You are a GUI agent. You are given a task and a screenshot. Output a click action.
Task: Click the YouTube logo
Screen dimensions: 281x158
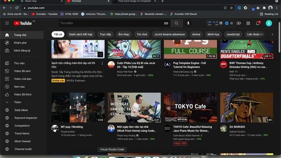(x=23, y=23)
